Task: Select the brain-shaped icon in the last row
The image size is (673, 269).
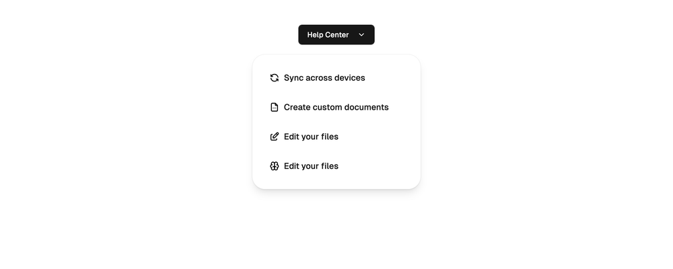Action: pos(275,166)
